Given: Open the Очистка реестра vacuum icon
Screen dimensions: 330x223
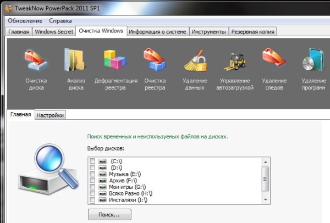Looking at the screenshot, I should [x=155, y=59].
